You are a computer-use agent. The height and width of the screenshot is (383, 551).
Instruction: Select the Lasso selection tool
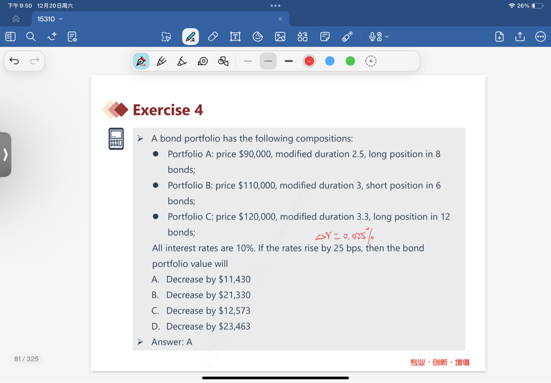[x=166, y=37]
